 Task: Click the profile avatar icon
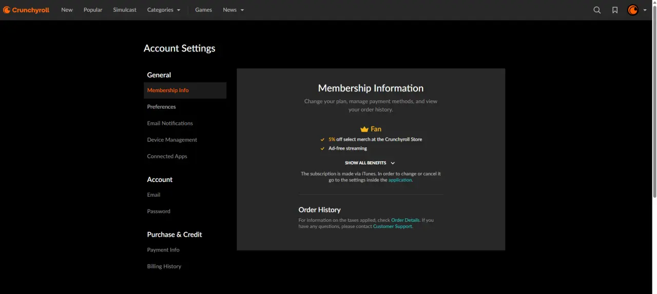[x=633, y=10]
